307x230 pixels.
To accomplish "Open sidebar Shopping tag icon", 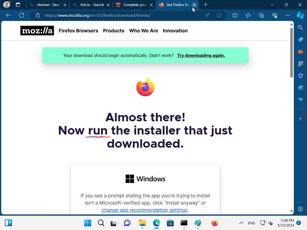I will (300, 40).
